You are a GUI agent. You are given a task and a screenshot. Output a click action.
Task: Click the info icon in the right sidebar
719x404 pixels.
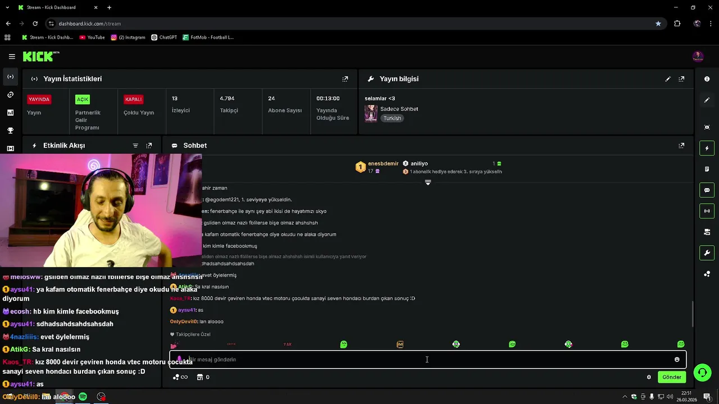click(x=707, y=79)
